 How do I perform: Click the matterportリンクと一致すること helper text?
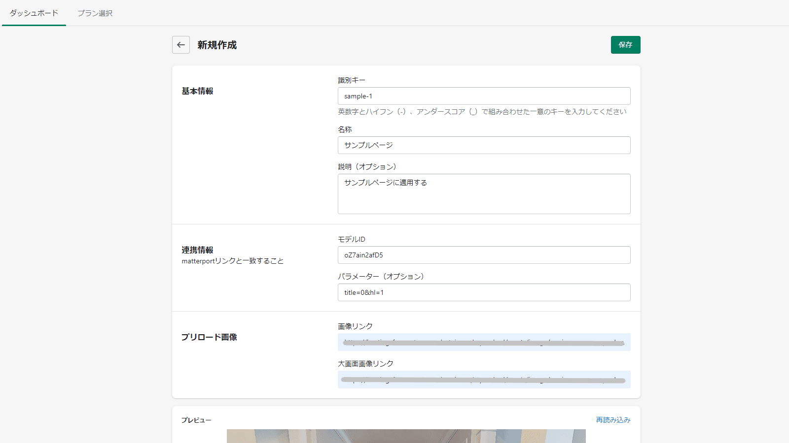coord(232,260)
